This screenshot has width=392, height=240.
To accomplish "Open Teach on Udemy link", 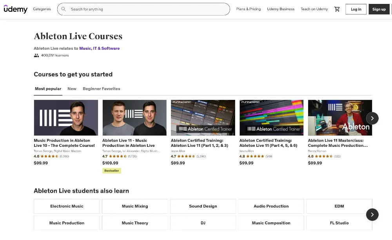I will tap(314, 9).
